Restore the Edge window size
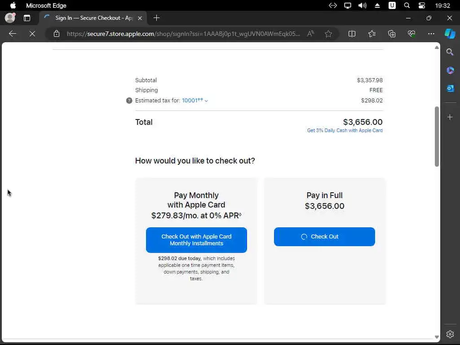The width and height of the screenshot is (460, 345). point(429,18)
